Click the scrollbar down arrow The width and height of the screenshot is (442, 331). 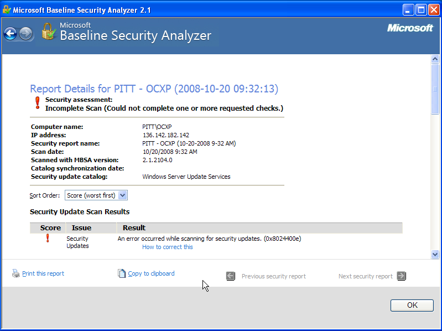click(x=435, y=255)
